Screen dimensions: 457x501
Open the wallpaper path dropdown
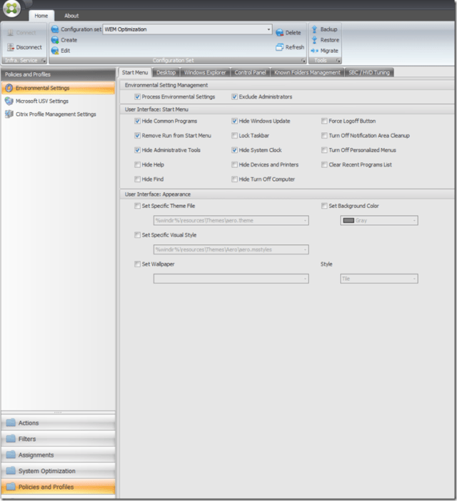[x=305, y=279]
